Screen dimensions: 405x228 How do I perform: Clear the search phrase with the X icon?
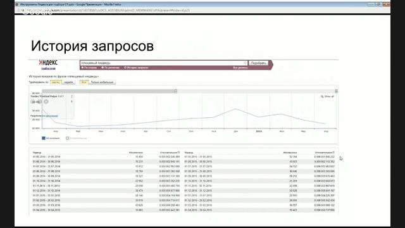(x=245, y=63)
